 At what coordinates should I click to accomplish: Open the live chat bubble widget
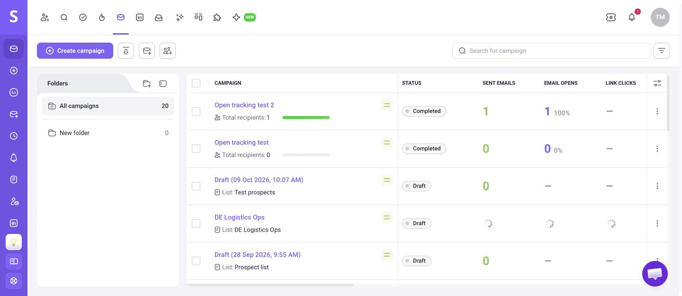pos(655,273)
